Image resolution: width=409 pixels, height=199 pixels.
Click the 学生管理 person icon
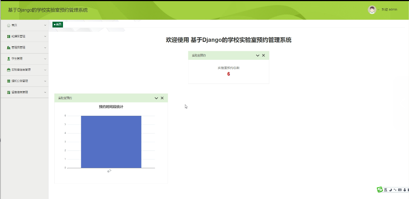click(x=9, y=59)
